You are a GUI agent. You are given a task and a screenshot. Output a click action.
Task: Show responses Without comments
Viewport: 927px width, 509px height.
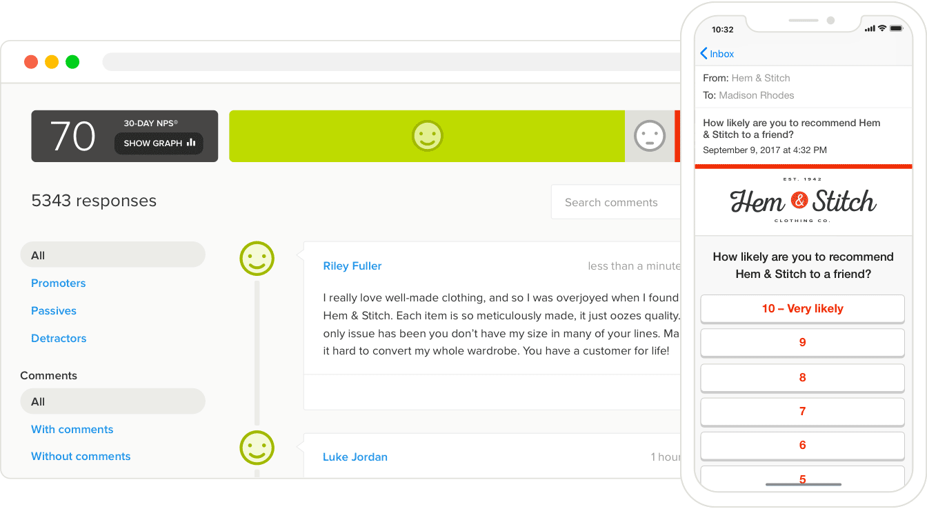click(81, 456)
